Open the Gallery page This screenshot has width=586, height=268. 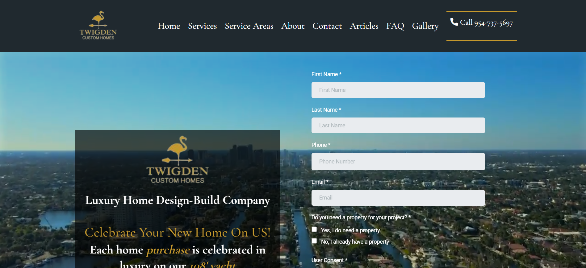point(425,26)
